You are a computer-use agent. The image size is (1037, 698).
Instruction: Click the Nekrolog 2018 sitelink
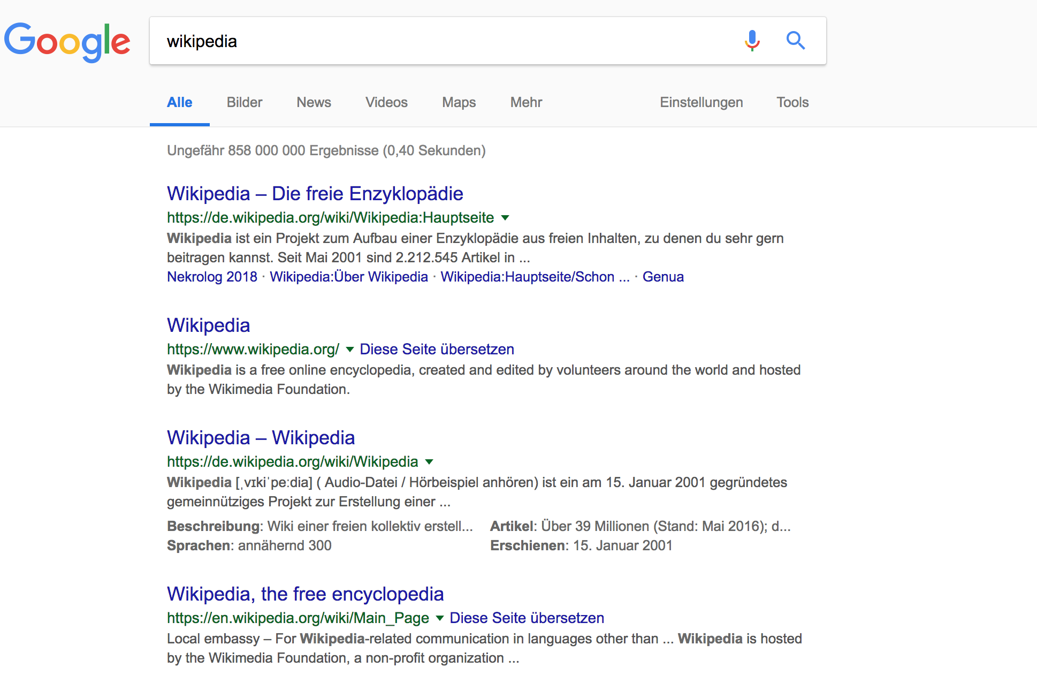pos(212,277)
